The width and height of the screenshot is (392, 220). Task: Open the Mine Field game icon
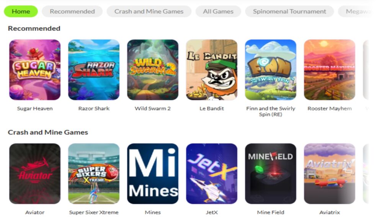(271, 174)
